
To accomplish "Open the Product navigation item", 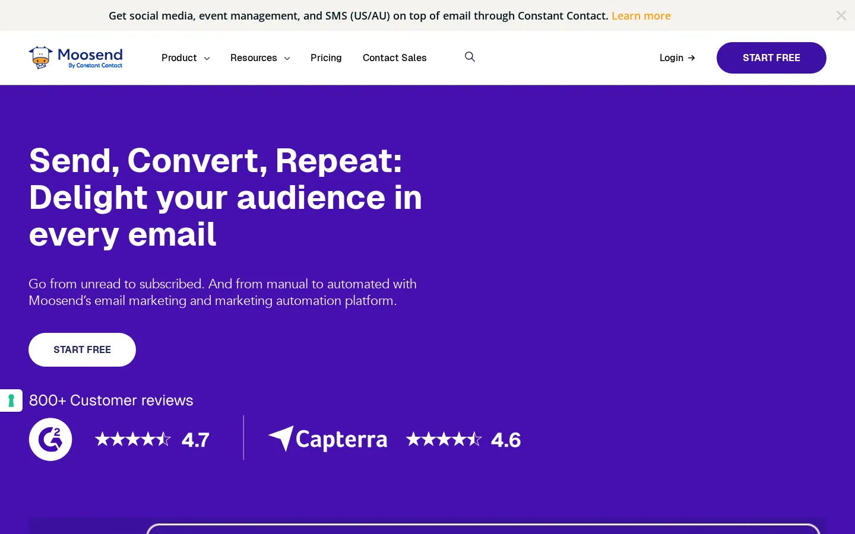I will pyautogui.click(x=179, y=58).
